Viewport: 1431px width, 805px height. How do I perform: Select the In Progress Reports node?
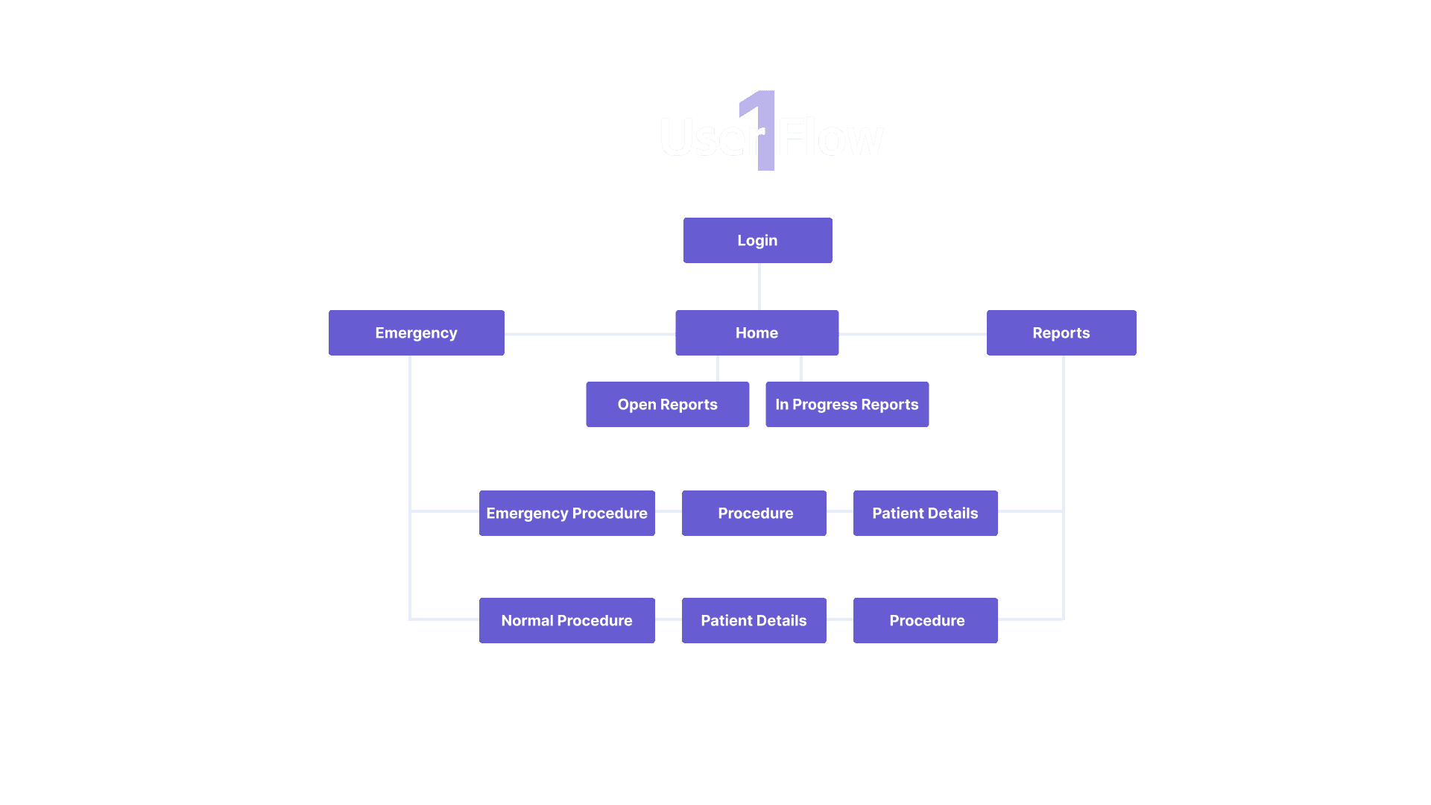tap(847, 404)
